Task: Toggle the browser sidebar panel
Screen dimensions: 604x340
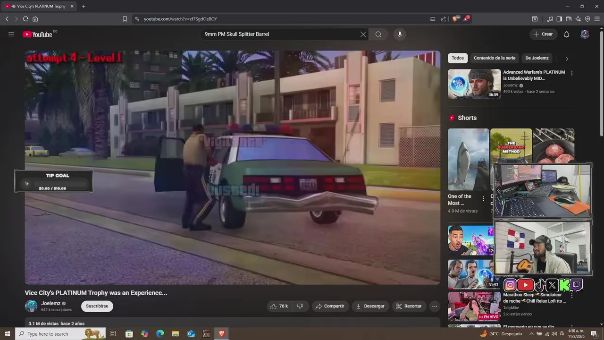Action: 559,19
